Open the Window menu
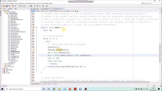 [46, 3]
